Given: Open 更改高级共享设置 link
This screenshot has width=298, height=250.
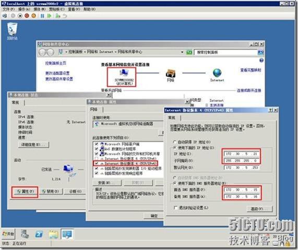Looking at the screenshot, I should click(59, 79).
